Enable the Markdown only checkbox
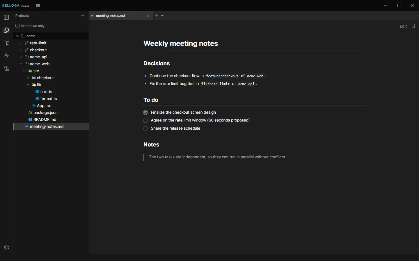Image resolution: width=419 pixels, height=261 pixels. point(17,26)
